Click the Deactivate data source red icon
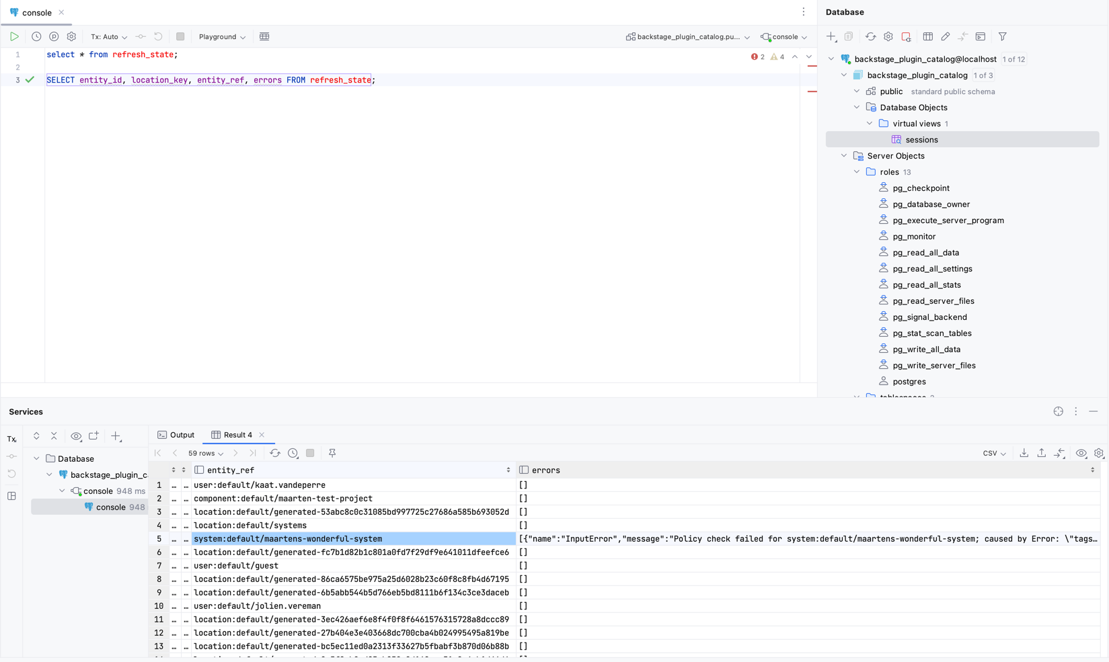Viewport: 1109px width, 662px height. (x=906, y=37)
